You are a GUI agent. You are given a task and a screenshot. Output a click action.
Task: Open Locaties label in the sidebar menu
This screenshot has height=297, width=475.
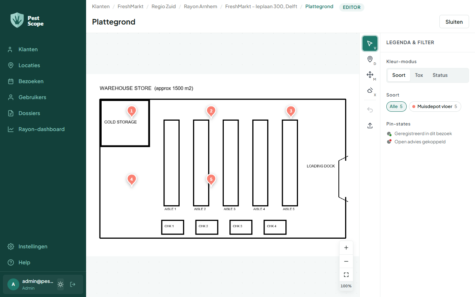coord(29,65)
